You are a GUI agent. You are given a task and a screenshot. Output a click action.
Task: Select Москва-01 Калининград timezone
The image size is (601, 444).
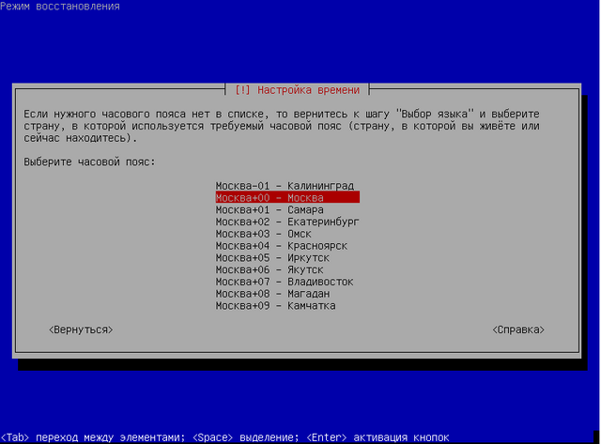tap(285, 186)
